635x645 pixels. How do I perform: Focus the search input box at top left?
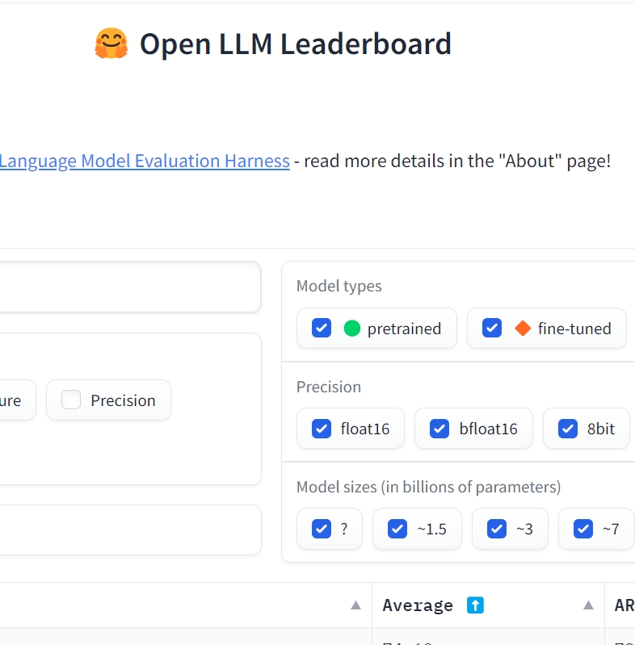(x=130, y=287)
